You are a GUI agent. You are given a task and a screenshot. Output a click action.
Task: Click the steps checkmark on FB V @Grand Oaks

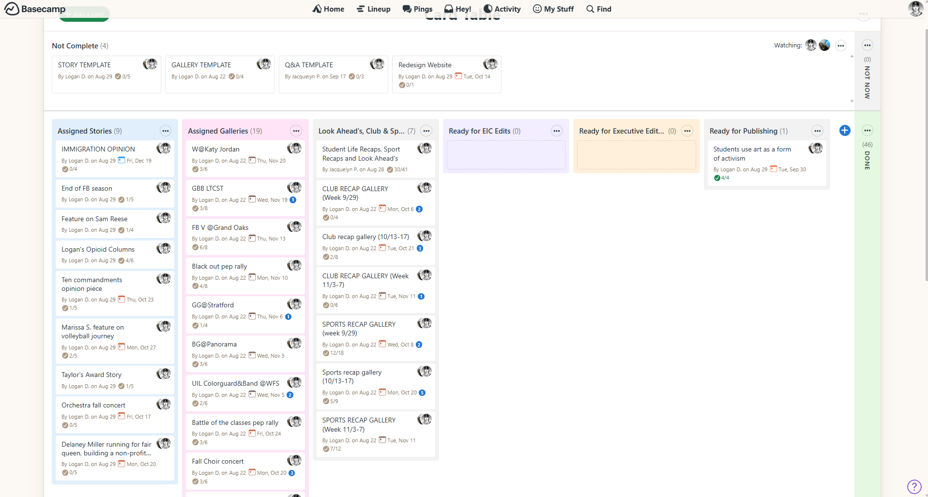[x=195, y=247]
